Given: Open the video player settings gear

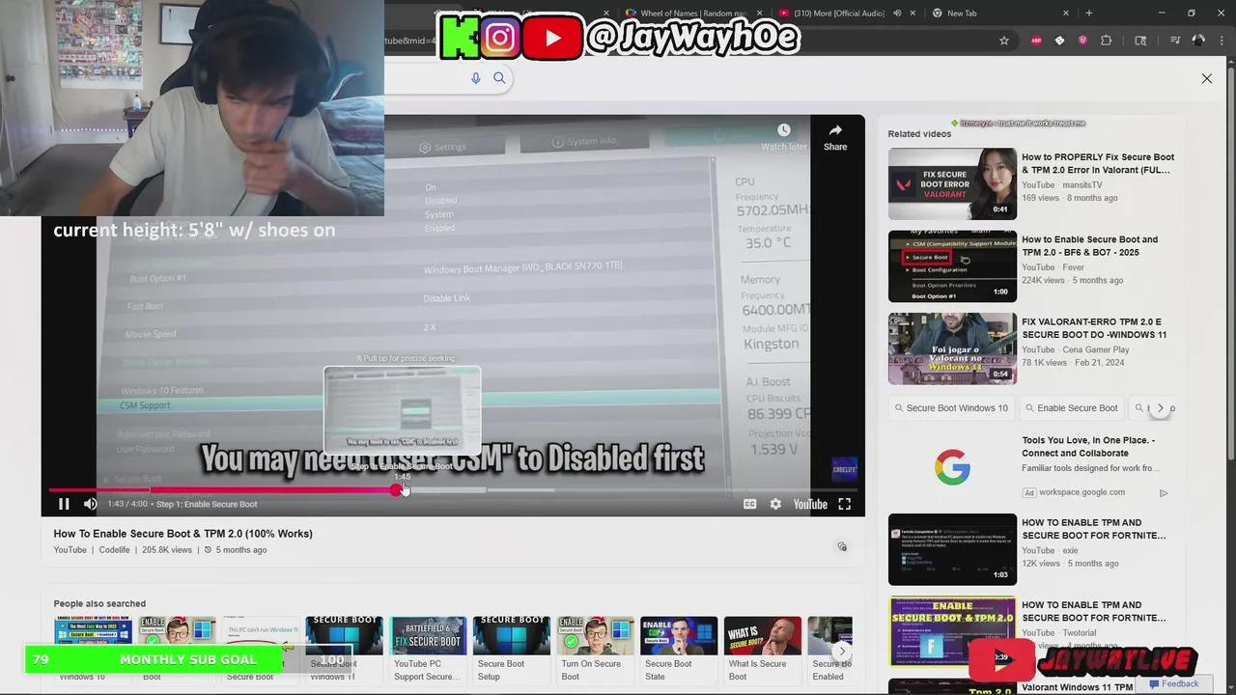Looking at the screenshot, I should tap(775, 504).
